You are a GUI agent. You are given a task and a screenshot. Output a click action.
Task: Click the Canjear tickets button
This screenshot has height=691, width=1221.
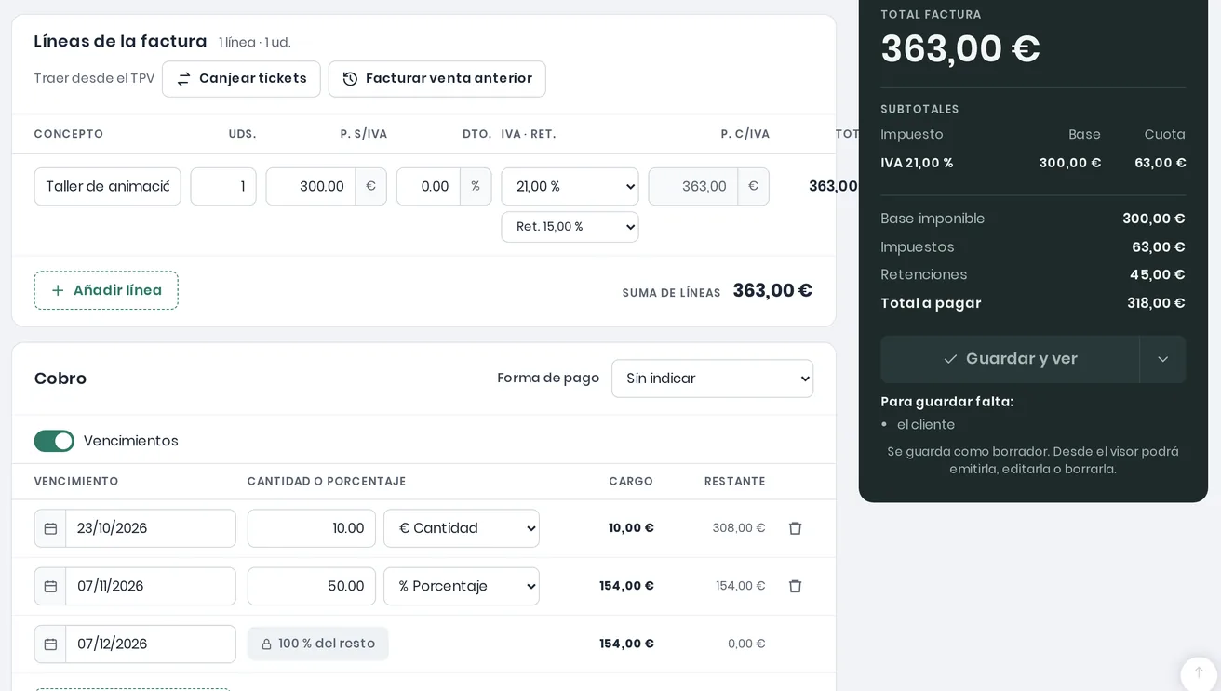click(241, 79)
